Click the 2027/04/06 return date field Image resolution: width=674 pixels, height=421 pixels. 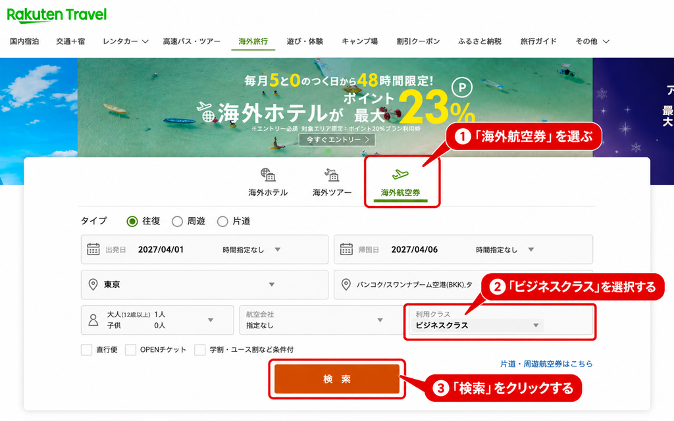pyautogui.click(x=415, y=249)
